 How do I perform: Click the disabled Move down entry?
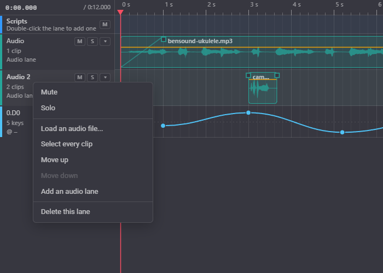click(93, 175)
